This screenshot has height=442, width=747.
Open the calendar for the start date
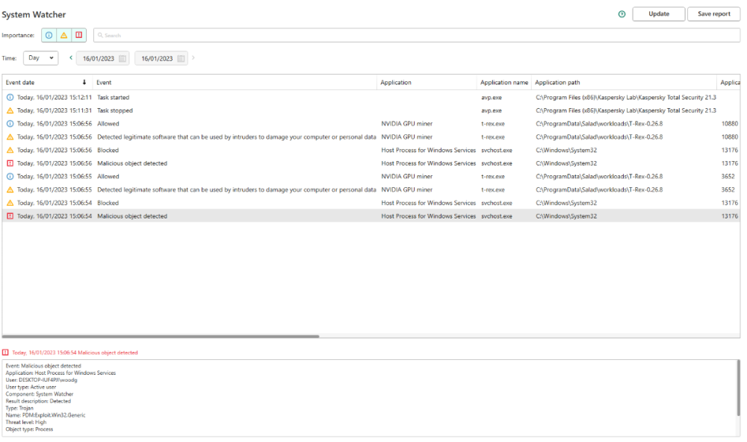tap(123, 58)
